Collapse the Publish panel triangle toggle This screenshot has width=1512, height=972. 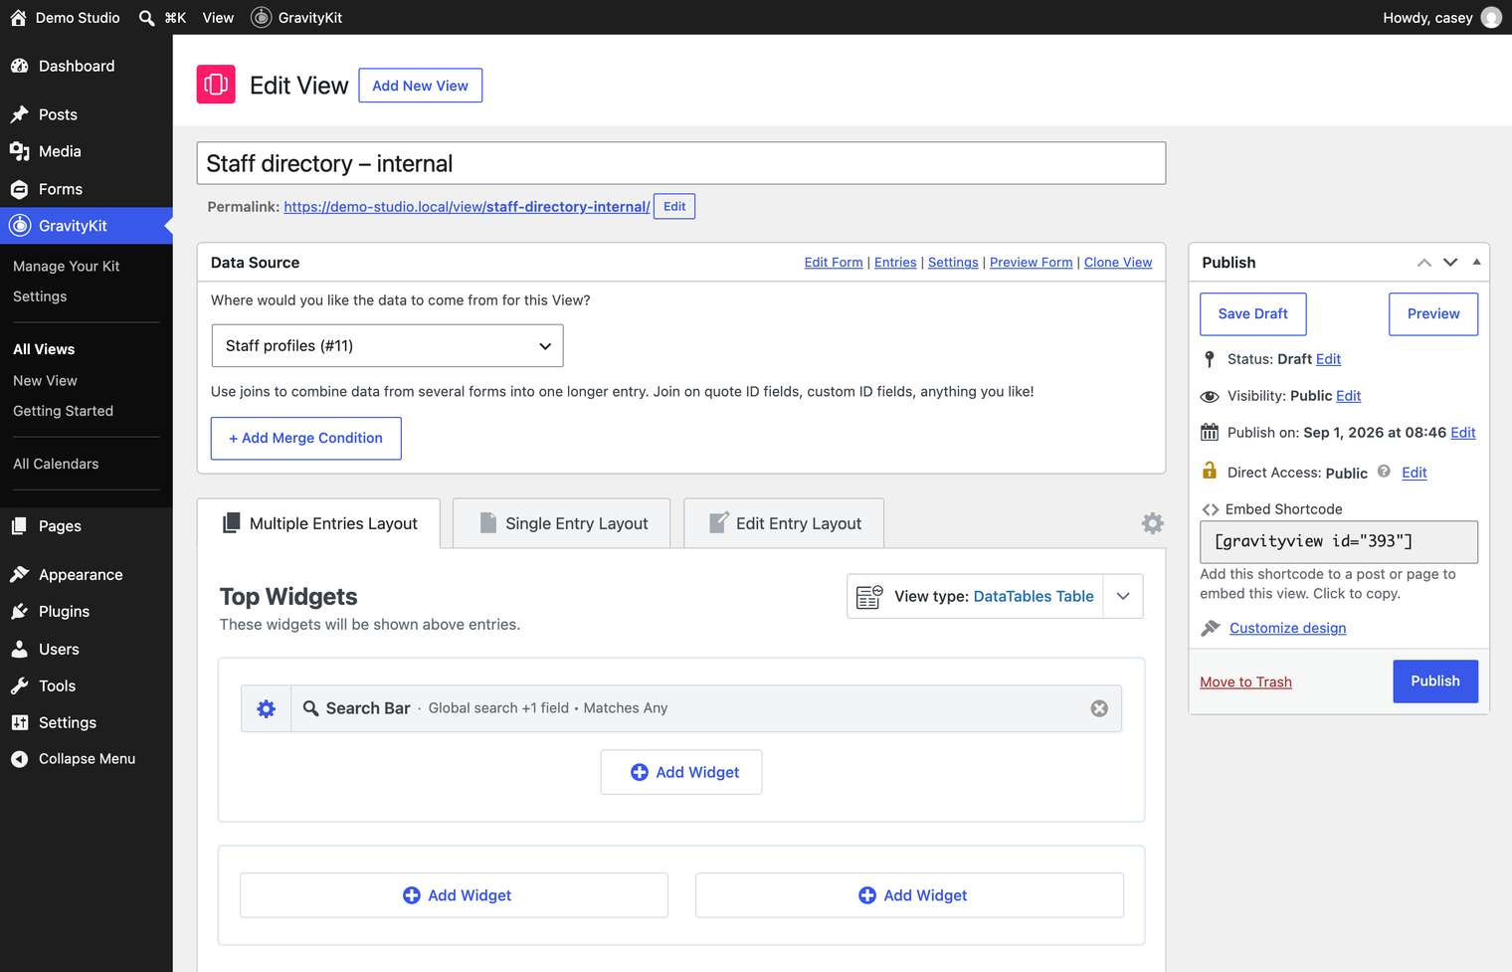[1476, 263]
